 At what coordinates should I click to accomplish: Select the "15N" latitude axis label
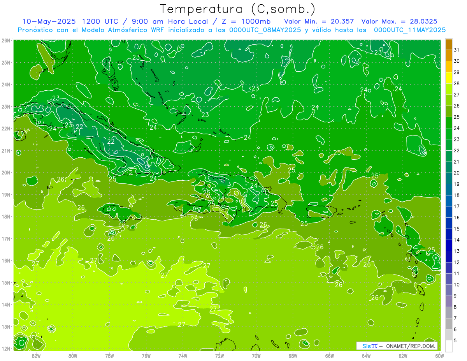(6, 283)
